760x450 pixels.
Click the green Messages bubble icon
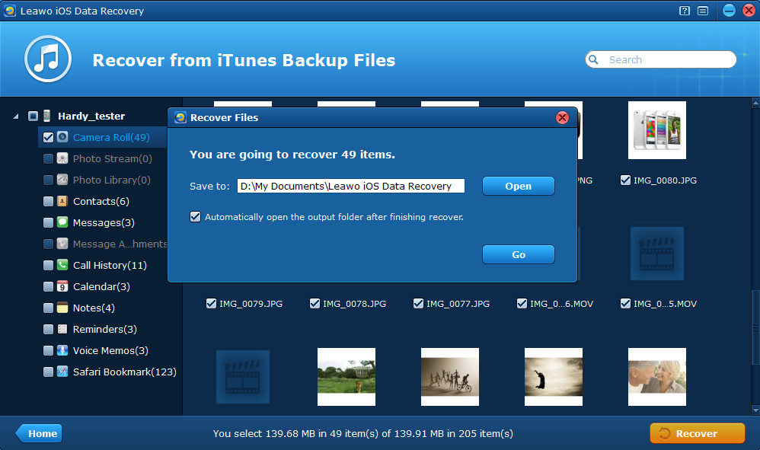coord(62,222)
